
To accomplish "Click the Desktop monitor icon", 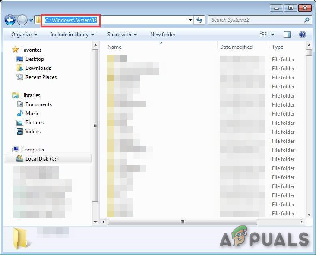I will pyautogui.click(x=20, y=59).
